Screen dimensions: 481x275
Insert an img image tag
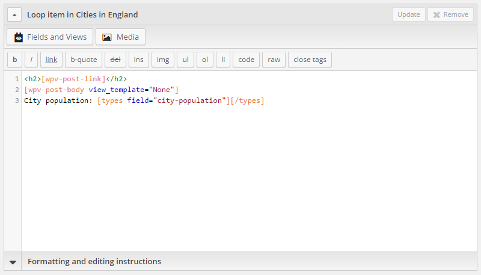(x=163, y=60)
